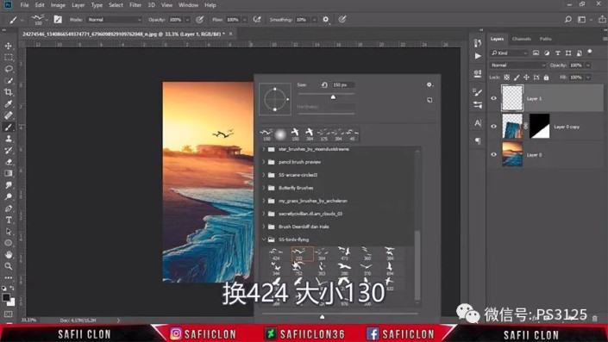Switch to the Paths tab
The image size is (608, 342).
(x=546, y=39)
